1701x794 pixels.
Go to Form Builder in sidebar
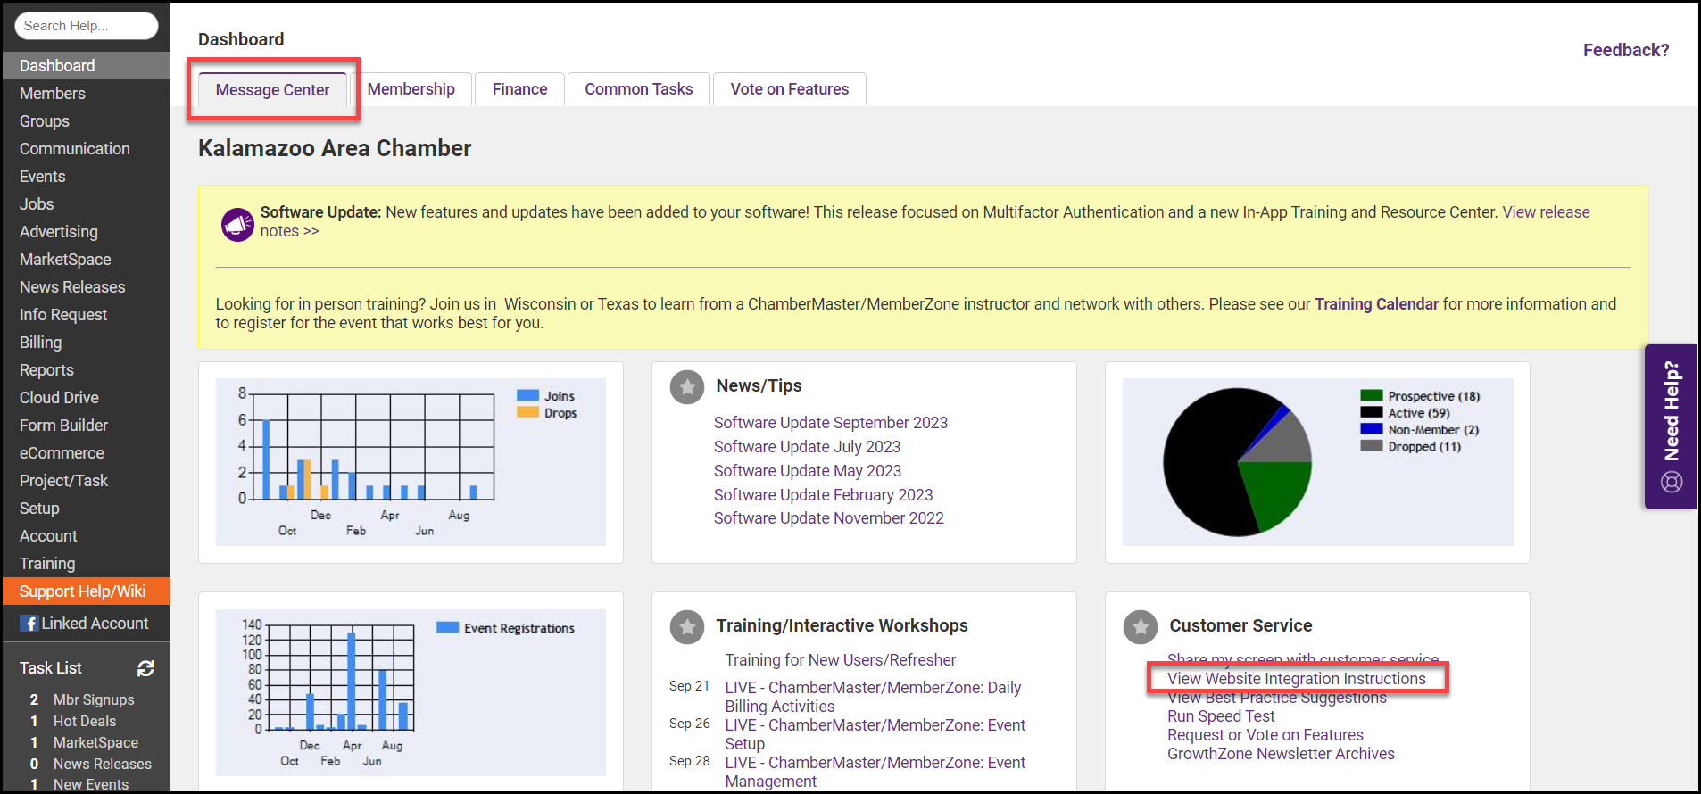(x=63, y=426)
